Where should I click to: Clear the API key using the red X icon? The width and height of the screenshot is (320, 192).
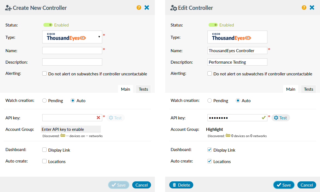98,117
